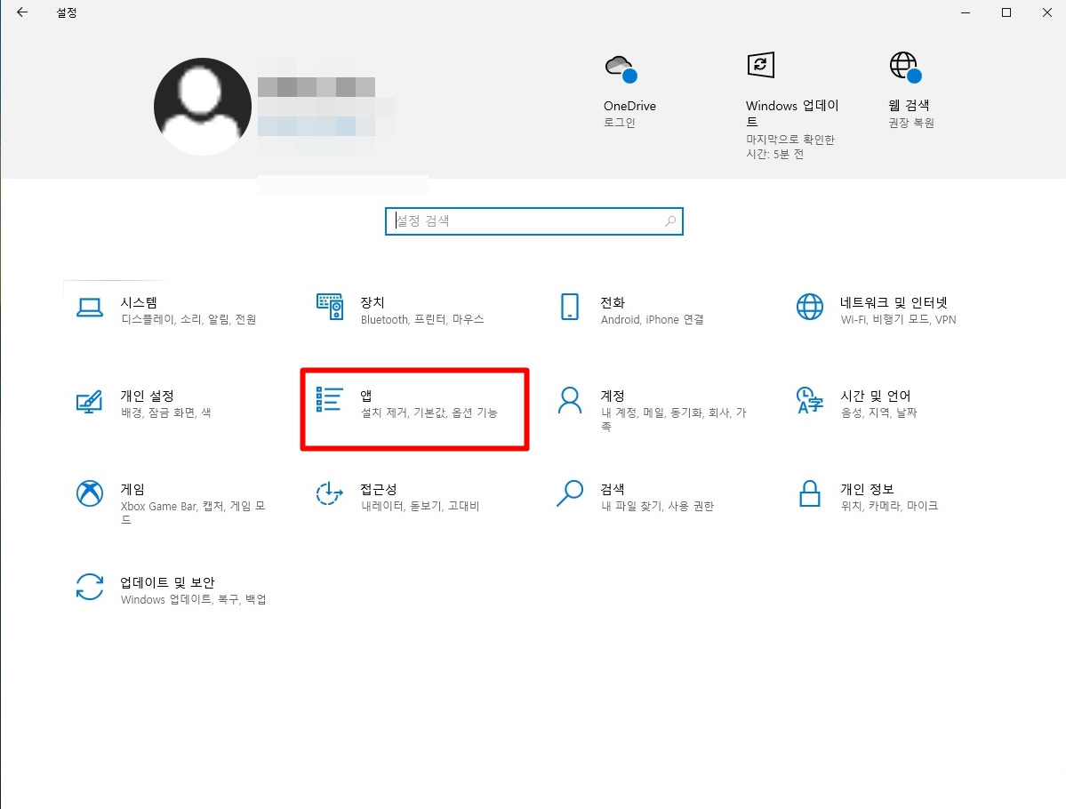The width and height of the screenshot is (1066, 809).
Task: Click the 게임 title text
Action: (132, 489)
